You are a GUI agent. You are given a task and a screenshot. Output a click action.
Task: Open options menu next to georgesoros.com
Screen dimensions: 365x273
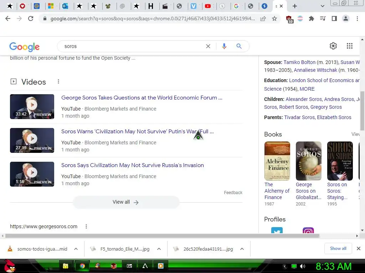[x=86, y=226]
